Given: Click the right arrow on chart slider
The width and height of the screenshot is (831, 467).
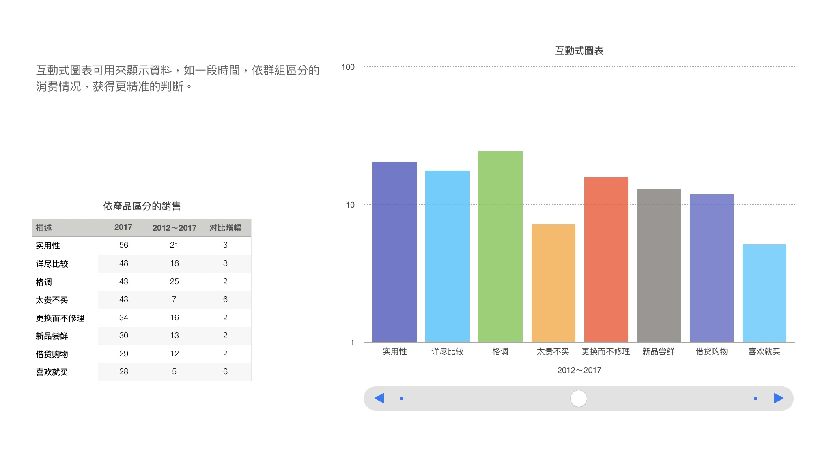Looking at the screenshot, I should (x=779, y=398).
